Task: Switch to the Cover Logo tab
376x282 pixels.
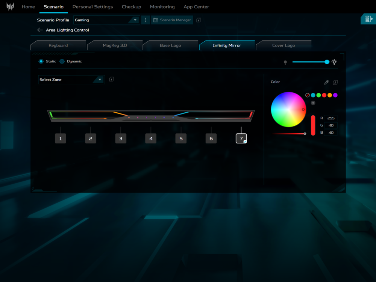Action: click(284, 45)
